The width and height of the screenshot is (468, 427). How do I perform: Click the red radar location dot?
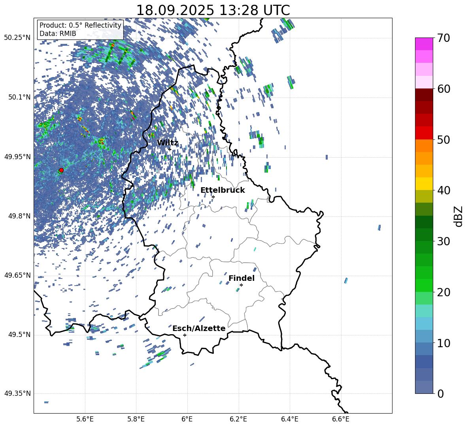click(61, 170)
